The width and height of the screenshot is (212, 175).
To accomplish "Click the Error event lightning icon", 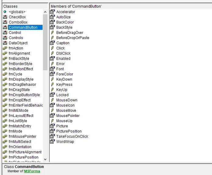I will pos(52,64).
